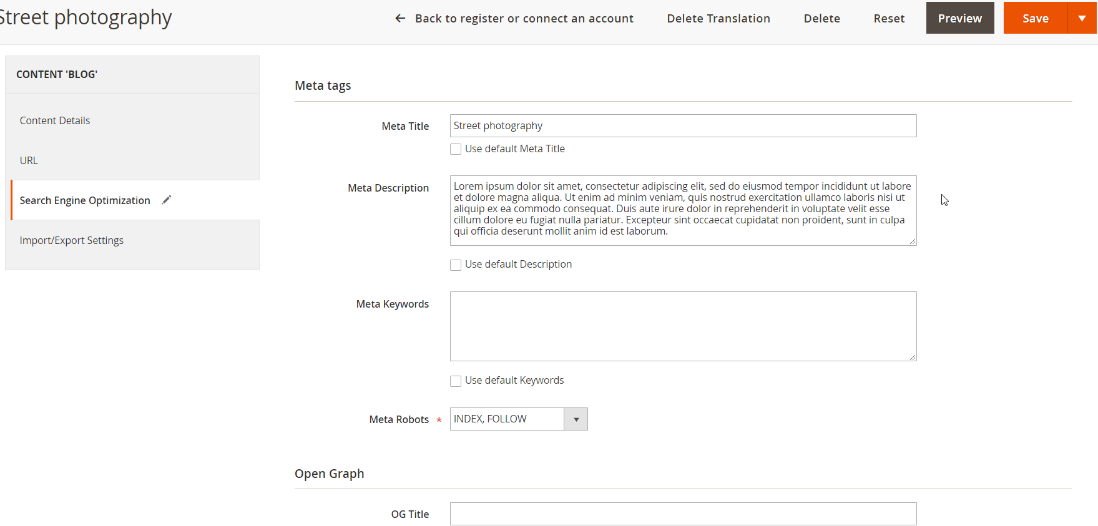Open the Save button dropdown arrow
Screen dimensions: 1098x526
(x=1082, y=18)
